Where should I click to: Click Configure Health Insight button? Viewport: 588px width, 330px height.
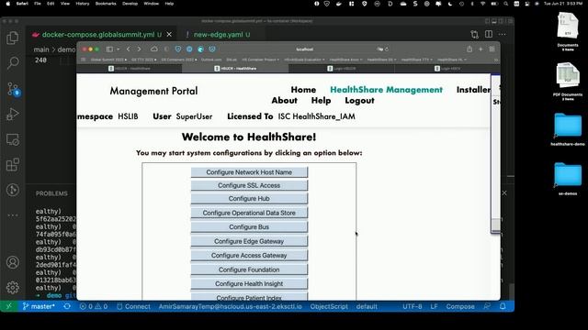[x=249, y=283]
